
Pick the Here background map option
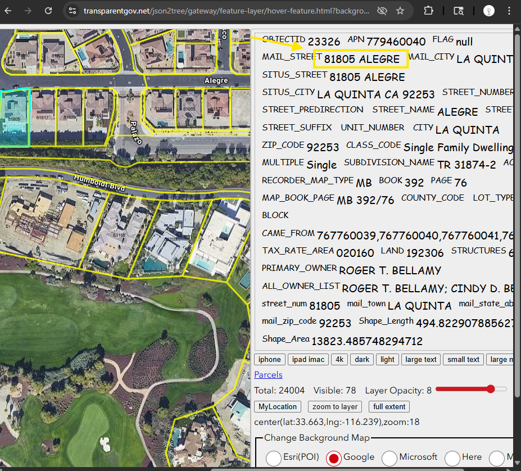click(x=452, y=458)
